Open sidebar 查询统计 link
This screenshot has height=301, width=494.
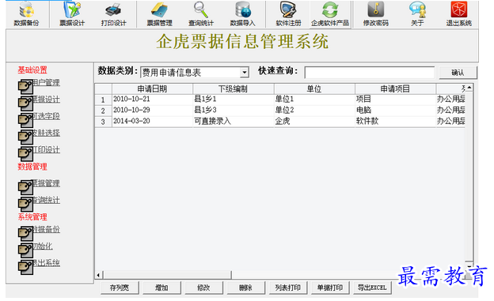coord(46,200)
